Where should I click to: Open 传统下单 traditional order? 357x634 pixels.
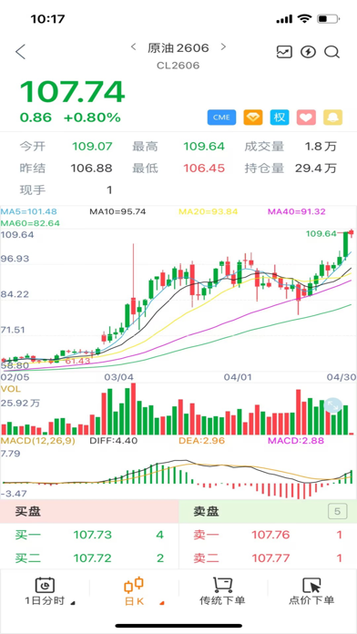click(222, 591)
